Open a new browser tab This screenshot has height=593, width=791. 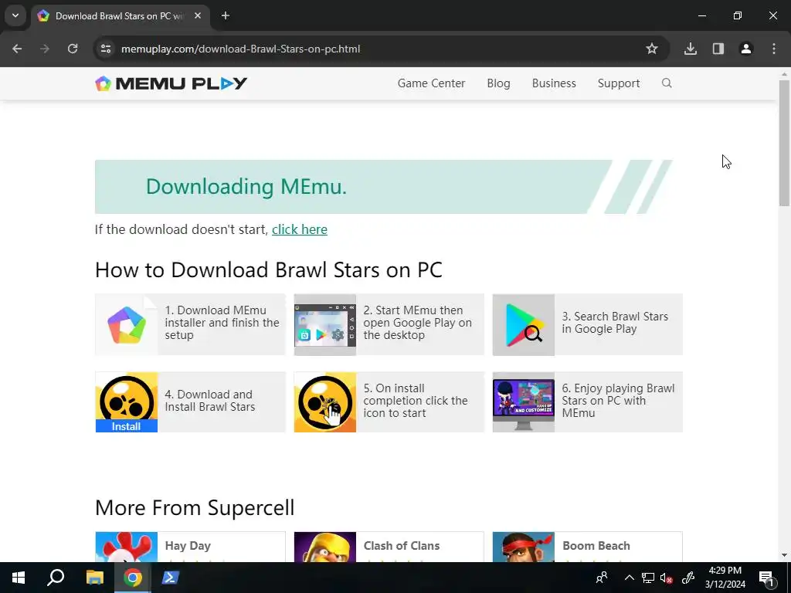pos(226,15)
